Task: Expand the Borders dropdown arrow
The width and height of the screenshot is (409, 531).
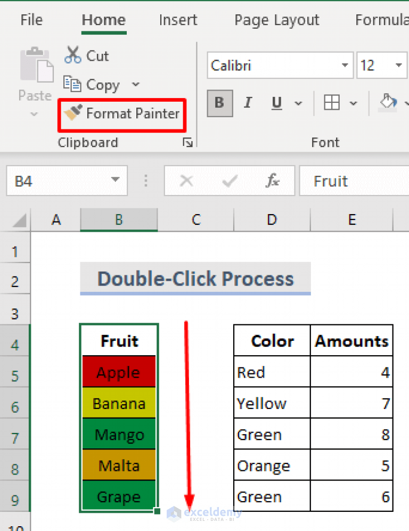Action: coord(353,103)
